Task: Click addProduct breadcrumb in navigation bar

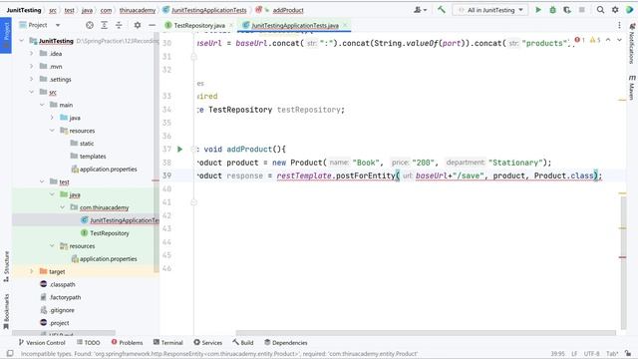Action: [x=288, y=10]
